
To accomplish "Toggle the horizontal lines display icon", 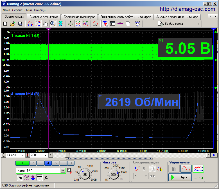I will [x=40, y=178].
